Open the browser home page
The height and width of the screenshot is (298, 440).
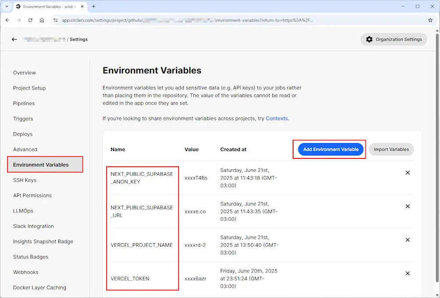(x=42, y=20)
